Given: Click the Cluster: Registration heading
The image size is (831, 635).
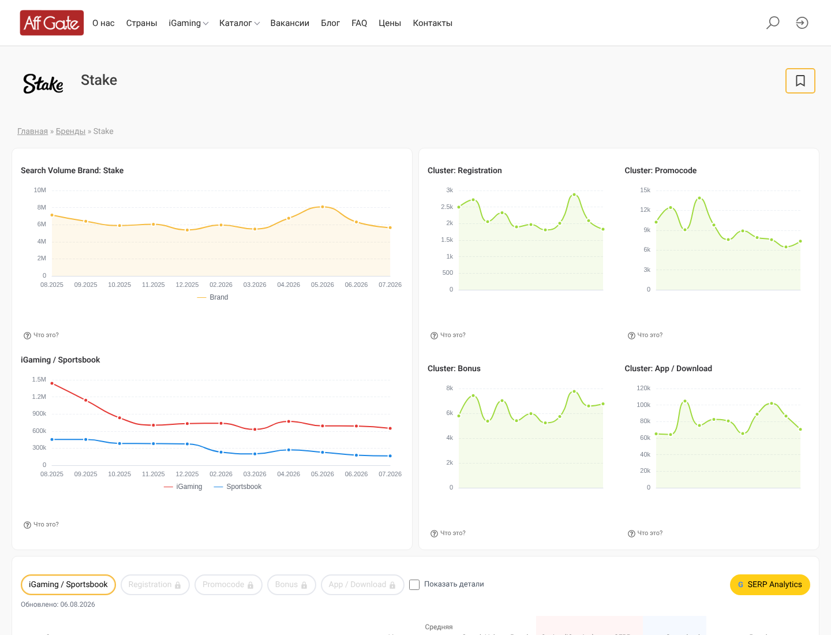Looking at the screenshot, I should coord(465,170).
